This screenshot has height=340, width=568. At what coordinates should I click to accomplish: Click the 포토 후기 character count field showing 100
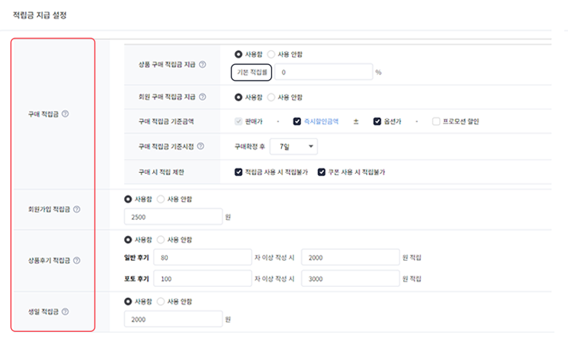(203, 279)
